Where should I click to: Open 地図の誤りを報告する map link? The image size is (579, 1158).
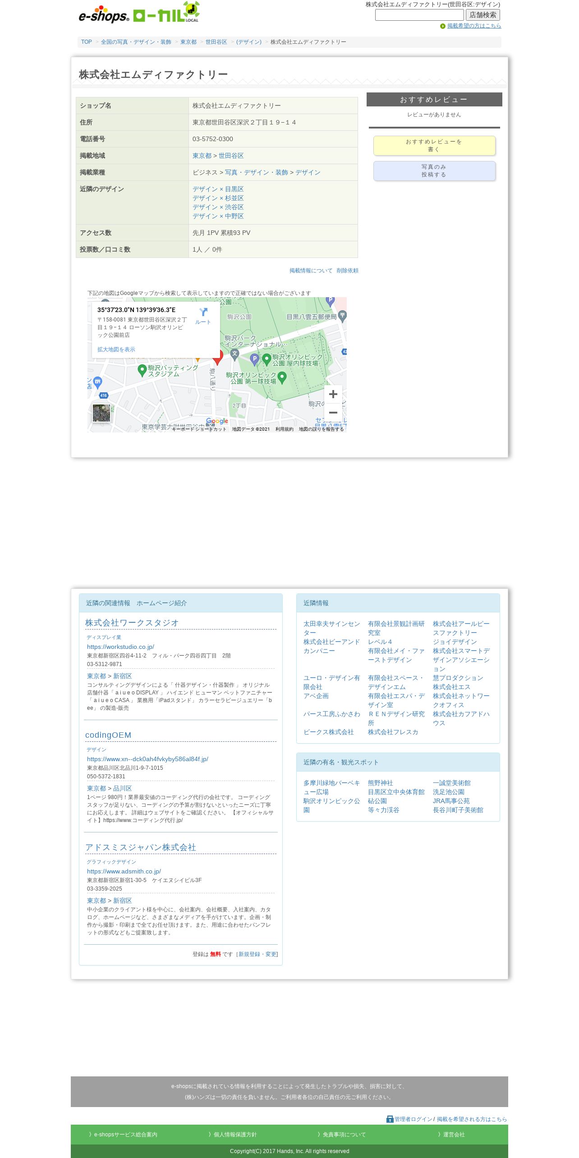pos(322,429)
